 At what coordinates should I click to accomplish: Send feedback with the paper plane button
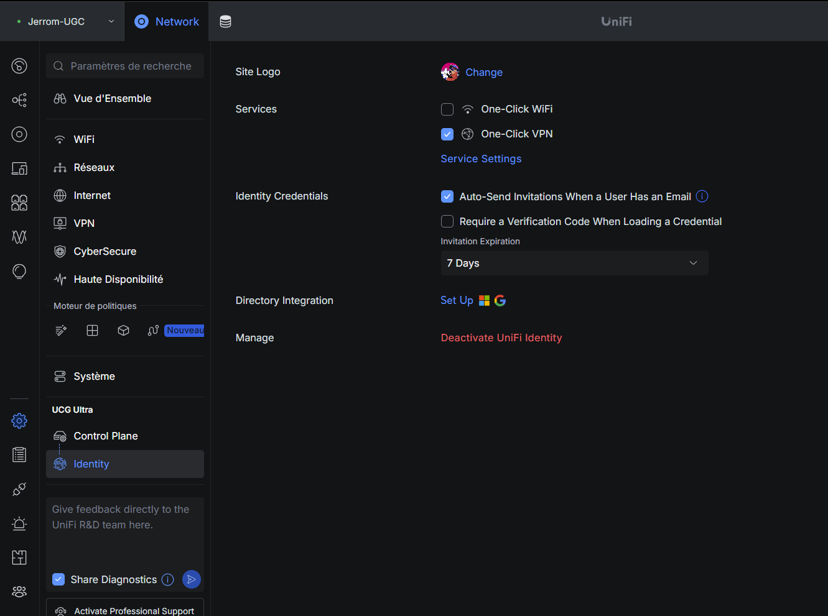pyautogui.click(x=192, y=579)
